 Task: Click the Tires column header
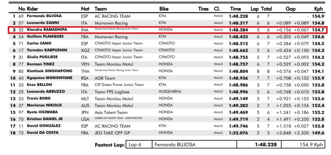[x=203, y=9]
